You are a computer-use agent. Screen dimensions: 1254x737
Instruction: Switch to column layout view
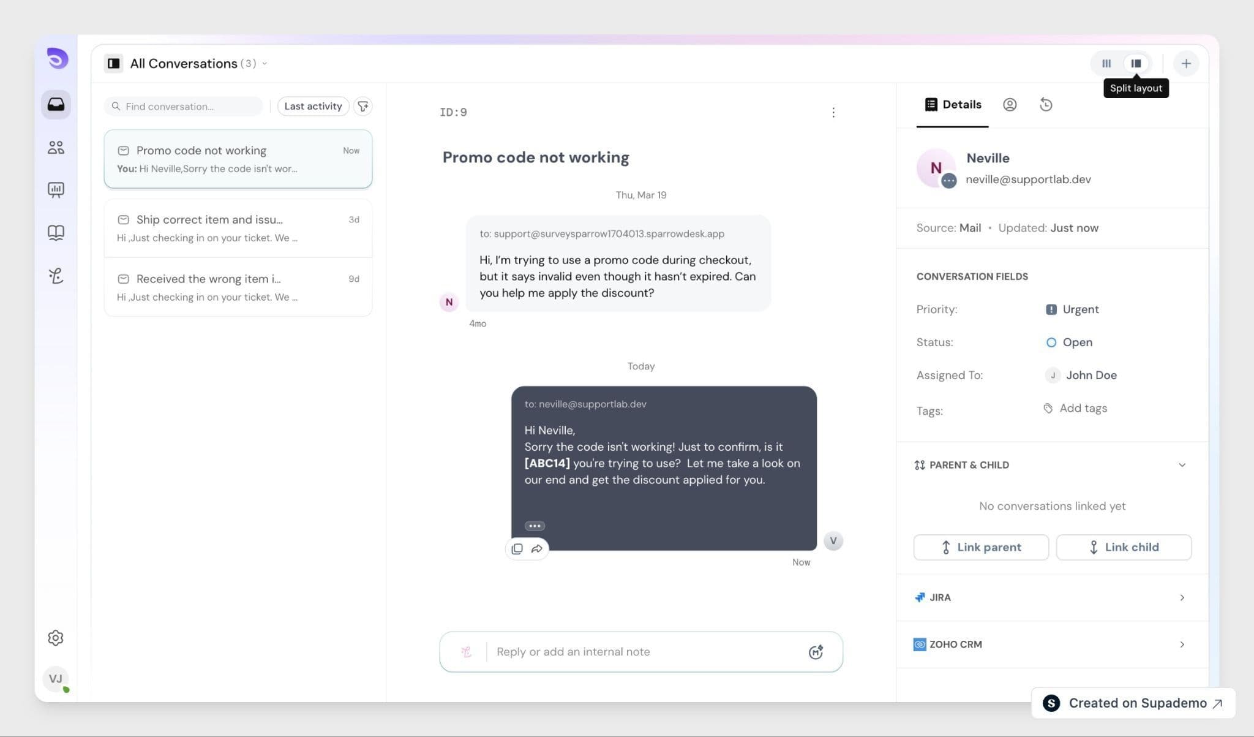(1106, 63)
